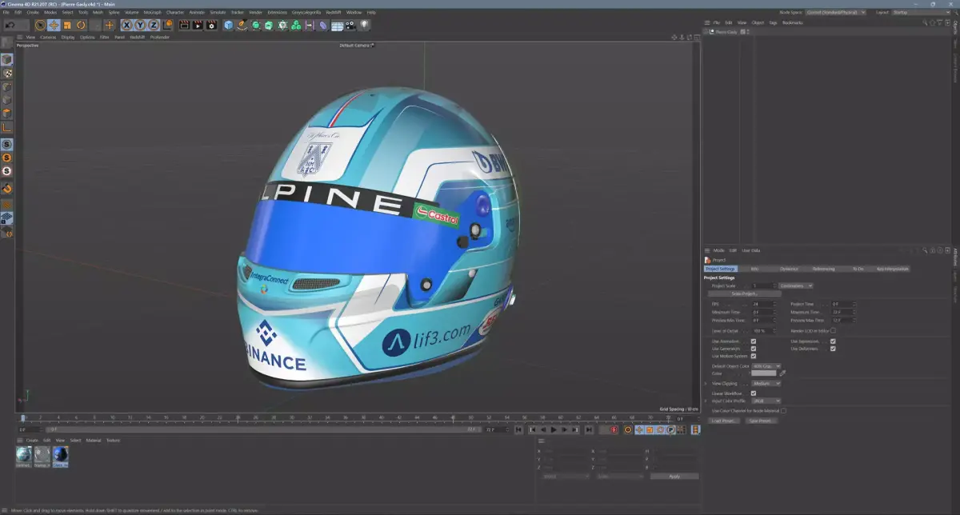
Task: Toggle the coordinate system icon
Action: tap(168, 25)
